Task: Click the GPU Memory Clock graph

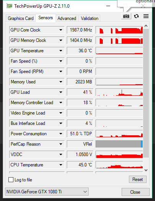Action: [x=119, y=40]
